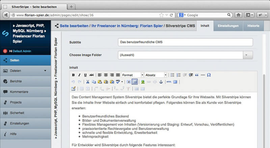Screen dimensions: 270x148
Task: Open Seiten in the sidebar menu
Action: (26, 60)
